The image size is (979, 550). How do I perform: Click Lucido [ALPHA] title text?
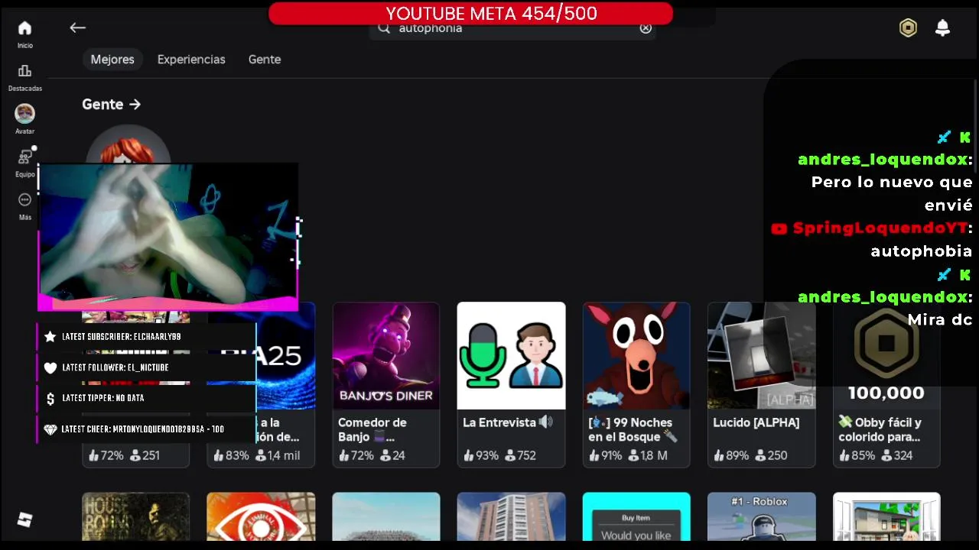[x=756, y=422]
